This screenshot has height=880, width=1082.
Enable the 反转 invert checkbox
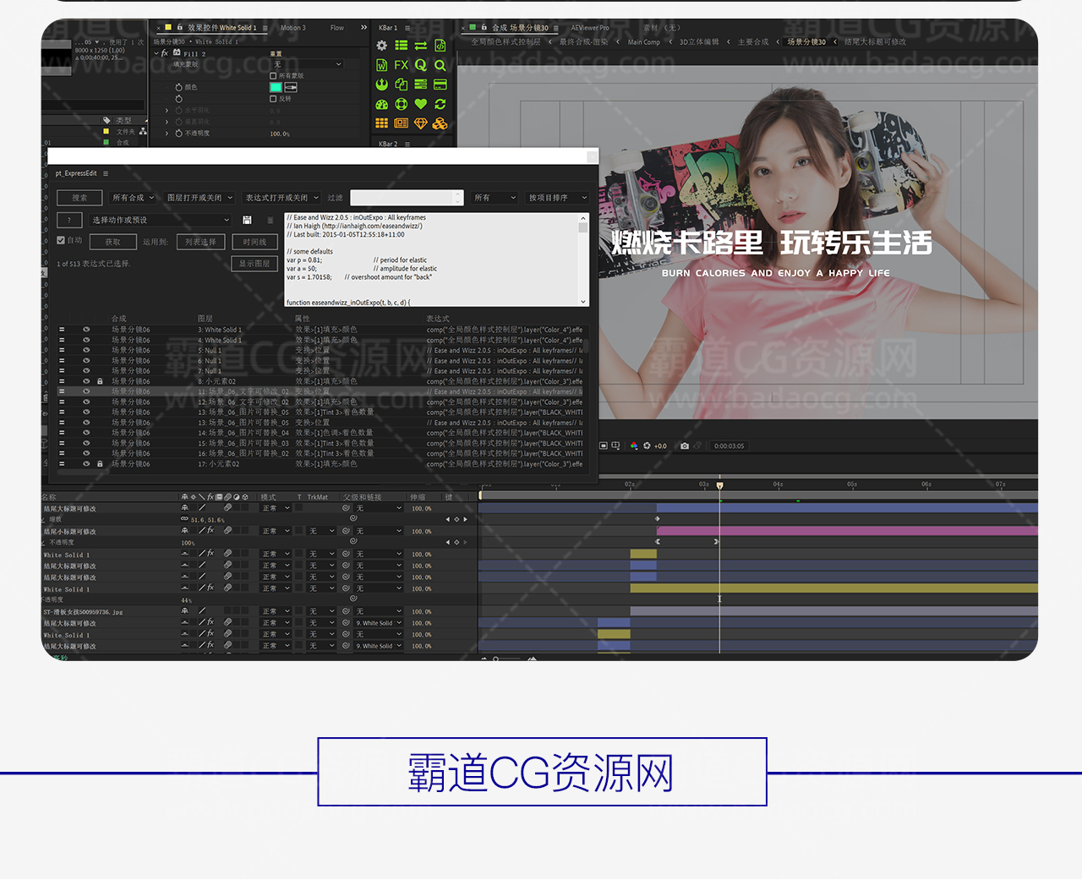(x=273, y=99)
